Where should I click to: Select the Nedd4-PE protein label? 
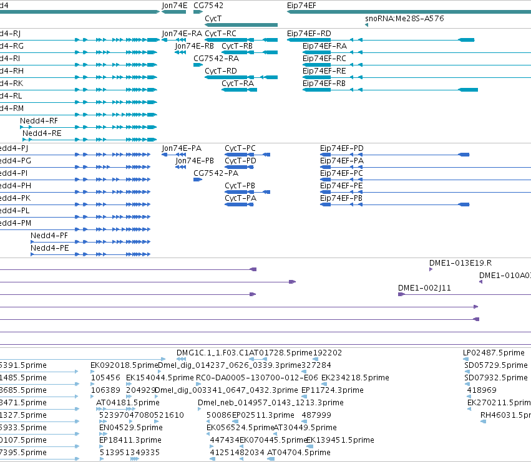pos(50,248)
